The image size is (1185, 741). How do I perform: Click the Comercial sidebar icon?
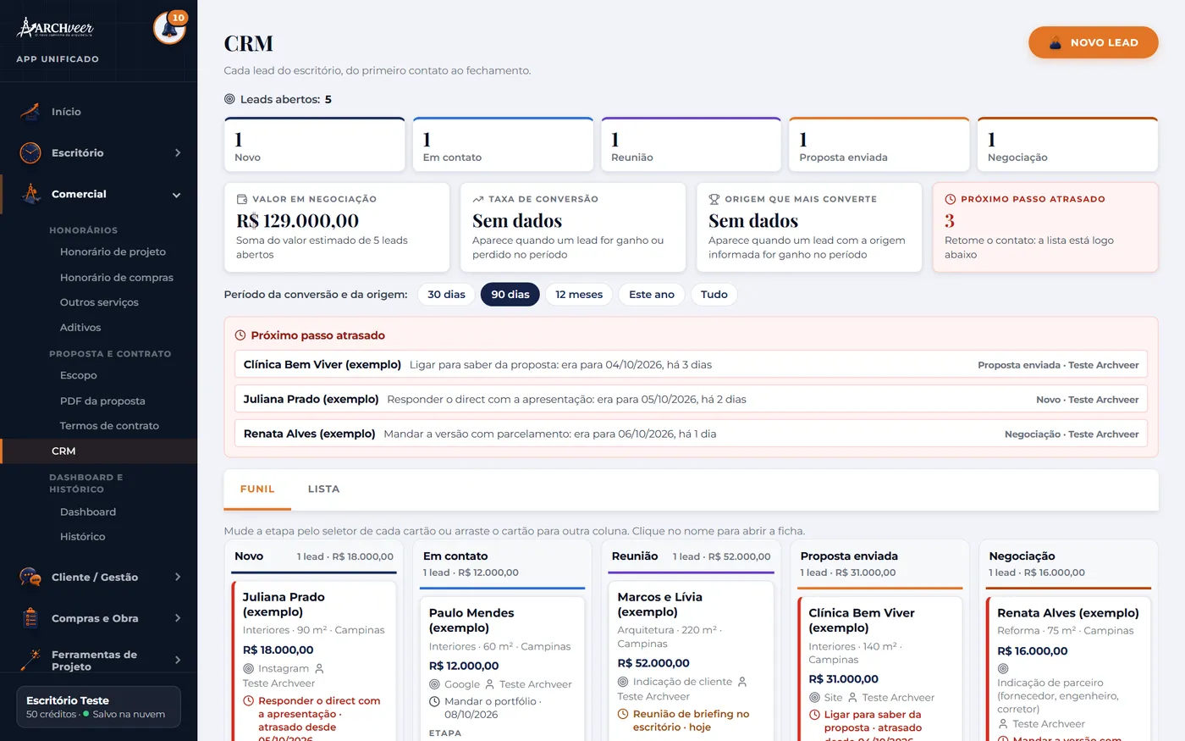[30, 194]
